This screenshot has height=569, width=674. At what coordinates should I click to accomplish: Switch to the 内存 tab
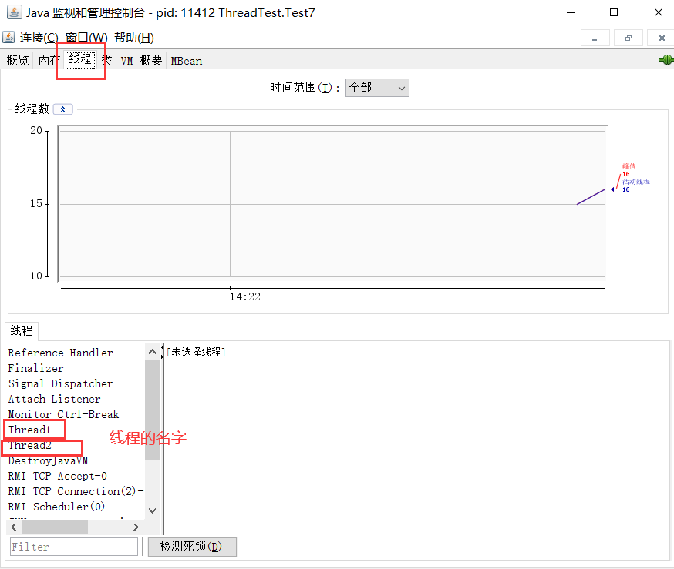pos(49,61)
